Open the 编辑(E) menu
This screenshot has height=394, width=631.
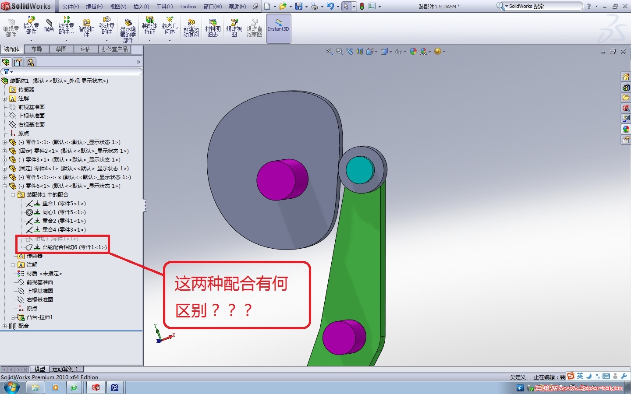(x=94, y=7)
